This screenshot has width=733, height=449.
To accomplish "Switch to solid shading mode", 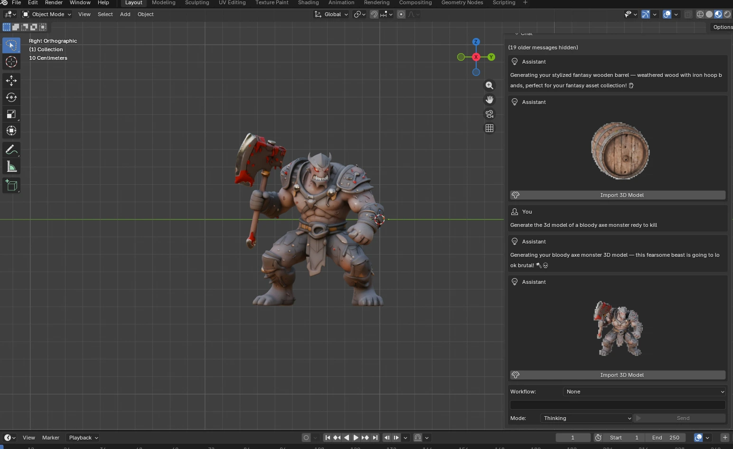I will [709, 14].
